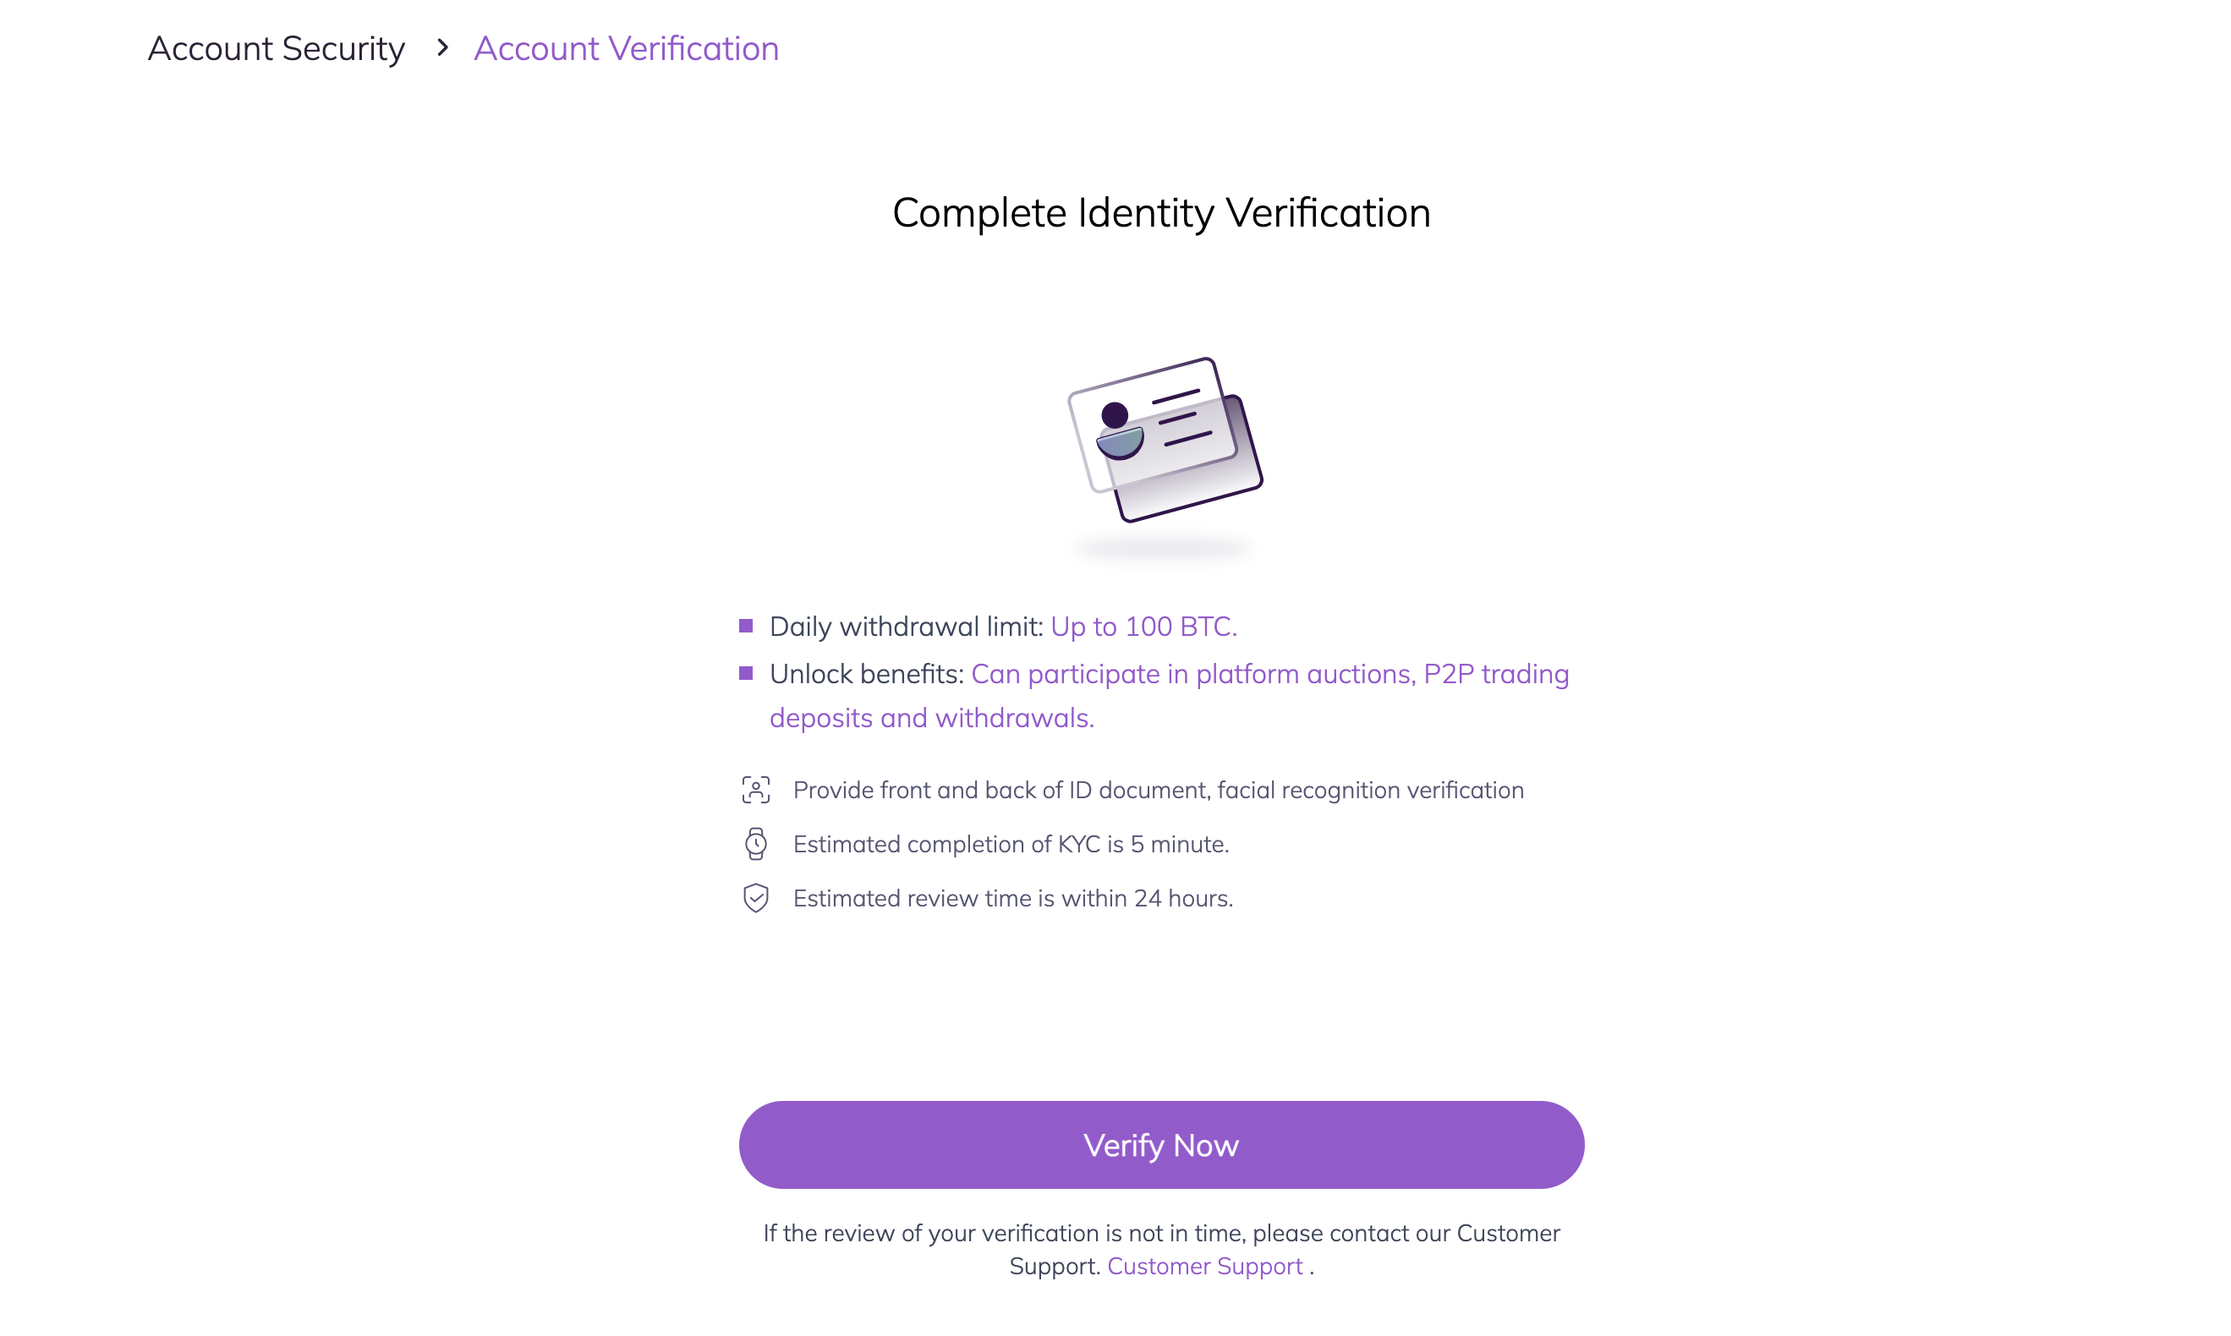Click the "Estimated completion of KYC" text
Image resolution: width=2231 pixels, height=1336 pixels.
(1010, 845)
